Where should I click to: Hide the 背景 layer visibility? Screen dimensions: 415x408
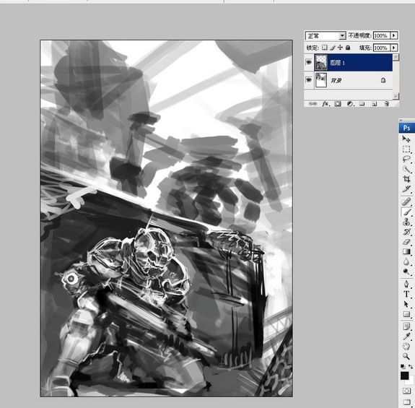point(309,80)
